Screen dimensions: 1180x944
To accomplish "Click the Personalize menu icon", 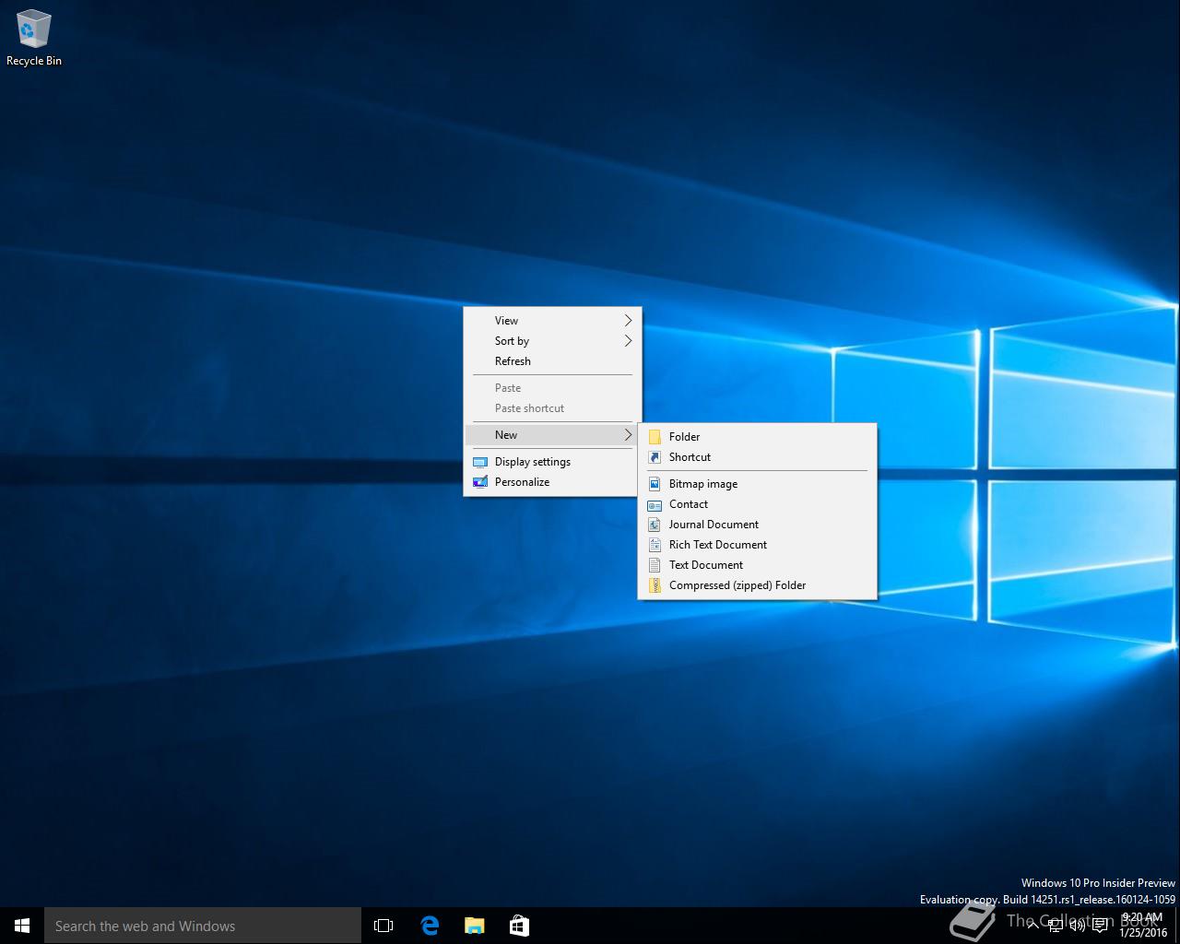I will point(479,482).
